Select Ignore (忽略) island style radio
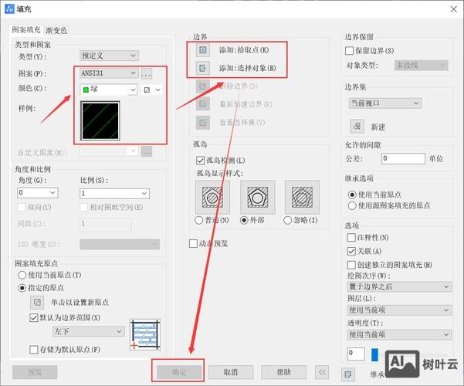 coord(288,220)
